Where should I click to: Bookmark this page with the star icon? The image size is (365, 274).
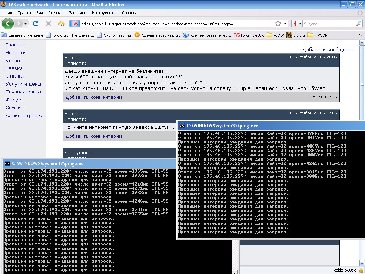[278, 24]
